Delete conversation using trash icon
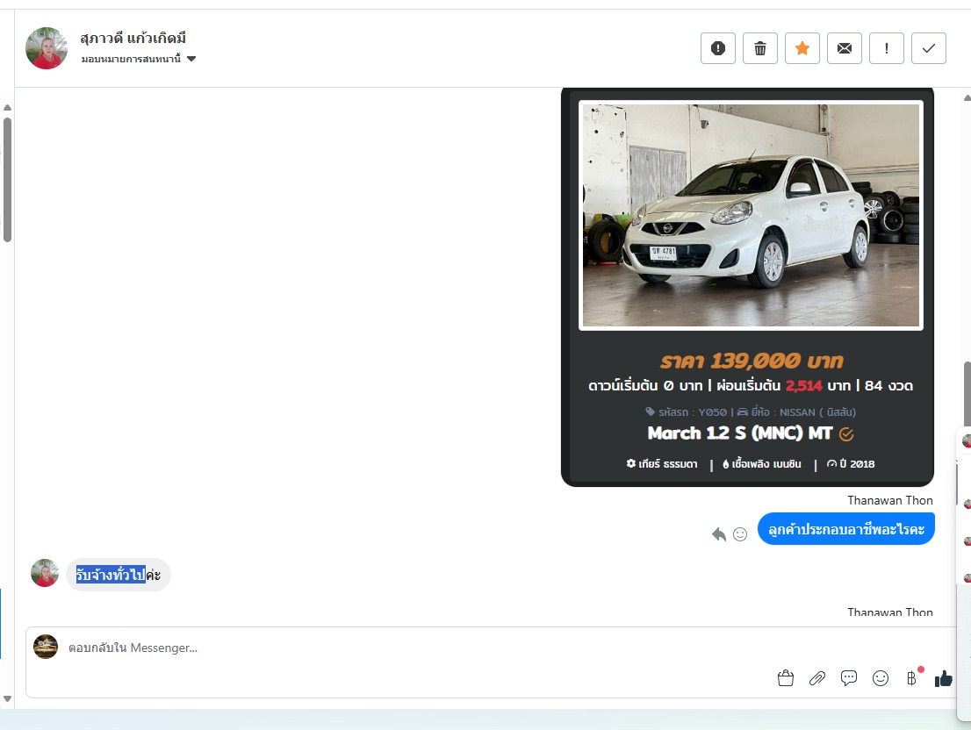 759,48
